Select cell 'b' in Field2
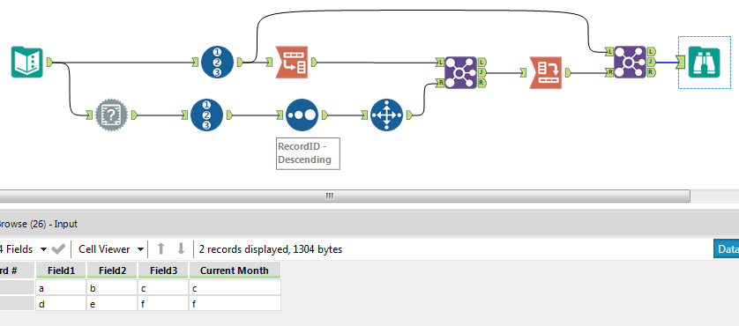 click(112, 287)
